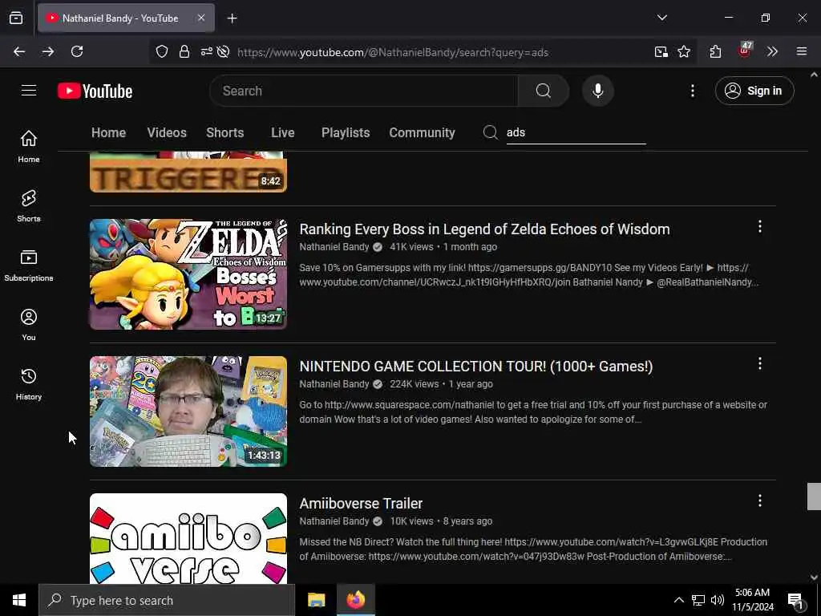821x616 pixels.
Task: Expand more toolbar tools overflow chevron
Action: click(x=772, y=51)
